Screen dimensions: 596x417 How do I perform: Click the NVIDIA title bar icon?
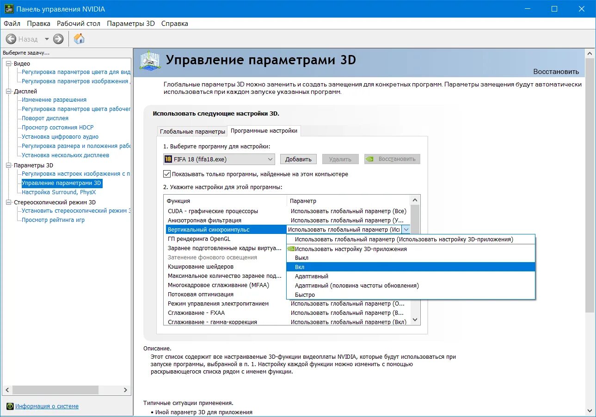[x=8, y=9]
